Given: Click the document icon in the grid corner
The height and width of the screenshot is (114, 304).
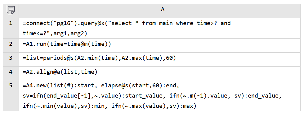Looking at the screenshot, I should click(x=11, y=10).
